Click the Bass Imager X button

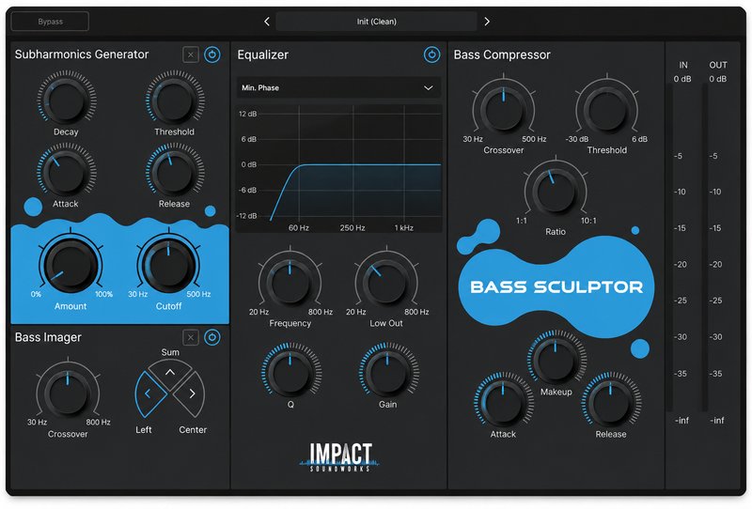click(x=191, y=337)
